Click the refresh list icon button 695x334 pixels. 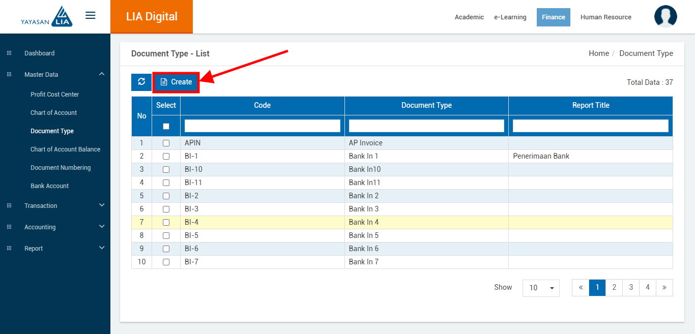click(141, 82)
